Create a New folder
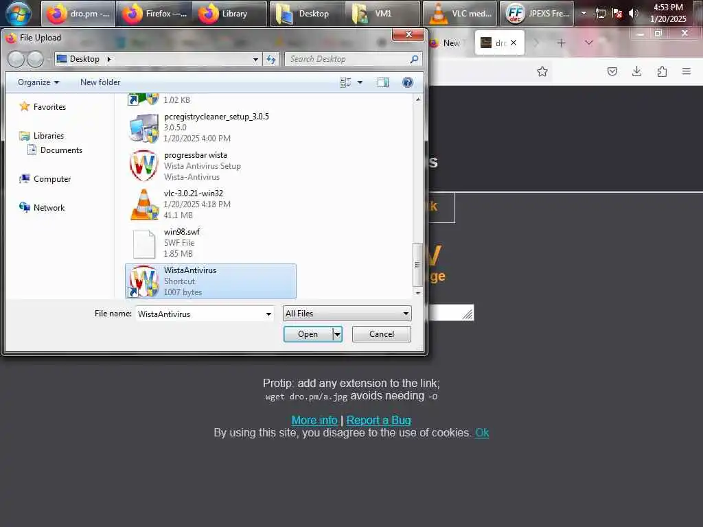Viewport: 703px width, 527px height. point(100,82)
